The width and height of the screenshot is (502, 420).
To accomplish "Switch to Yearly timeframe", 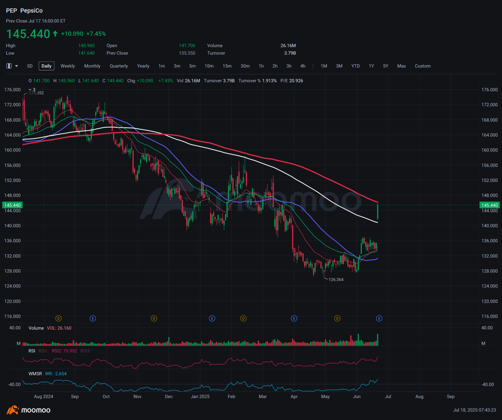I will coord(143,66).
